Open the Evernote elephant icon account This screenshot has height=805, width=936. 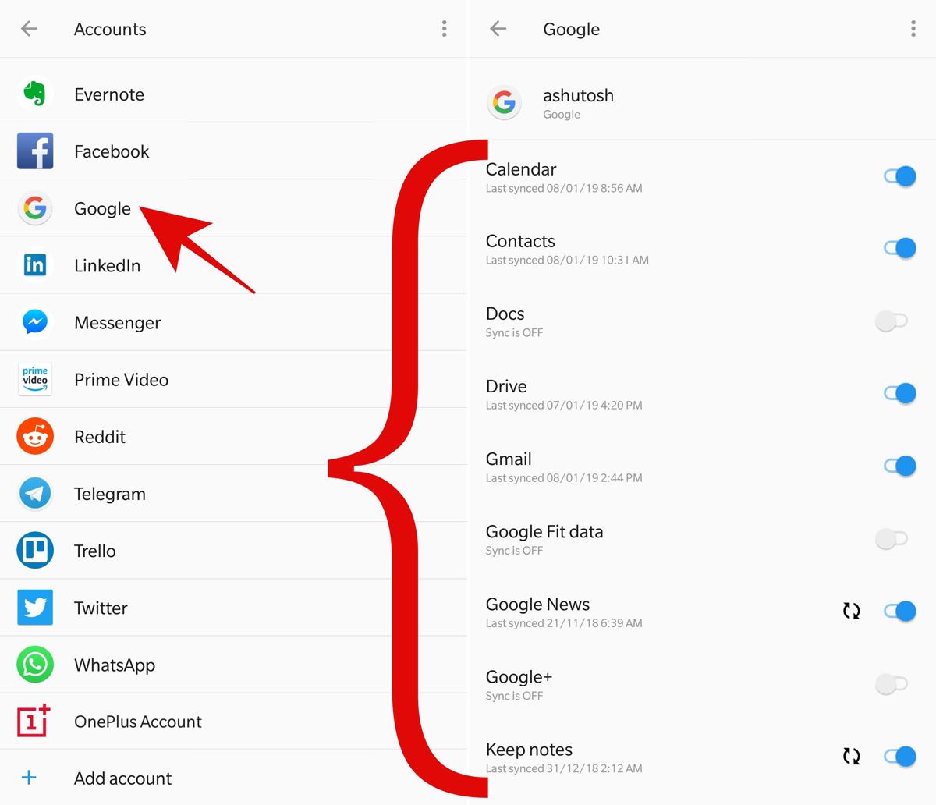[34, 94]
